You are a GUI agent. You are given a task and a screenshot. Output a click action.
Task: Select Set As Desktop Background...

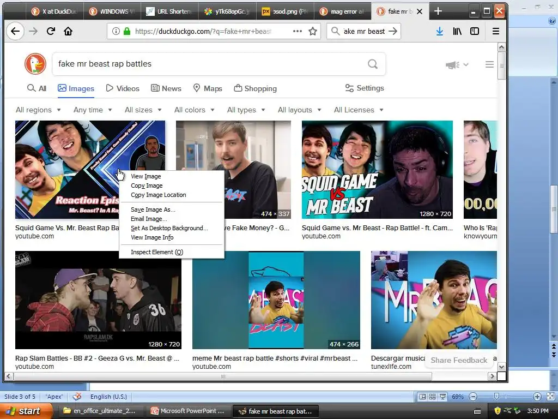(172, 228)
